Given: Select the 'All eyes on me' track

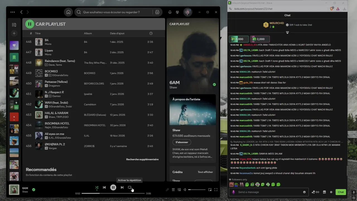Looking at the screenshot, I should (94, 136).
